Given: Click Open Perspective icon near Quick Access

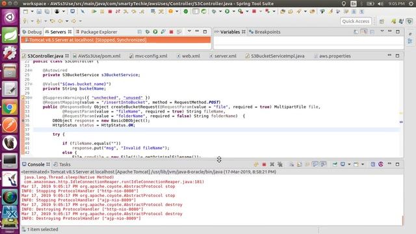Looking at the screenshot, I should pyautogui.click(x=382, y=21).
